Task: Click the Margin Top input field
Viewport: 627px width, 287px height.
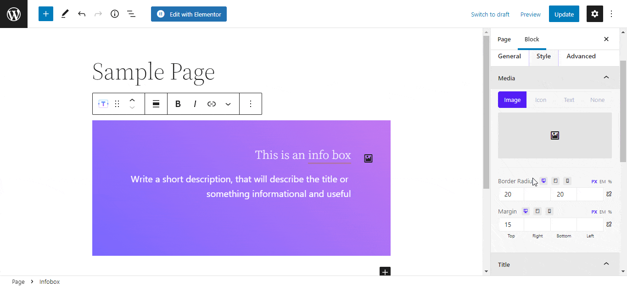Action: click(x=511, y=225)
